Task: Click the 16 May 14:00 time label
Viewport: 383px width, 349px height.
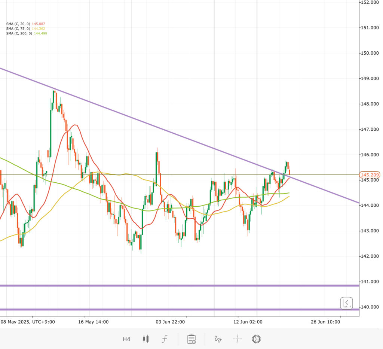Action: tap(93, 322)
